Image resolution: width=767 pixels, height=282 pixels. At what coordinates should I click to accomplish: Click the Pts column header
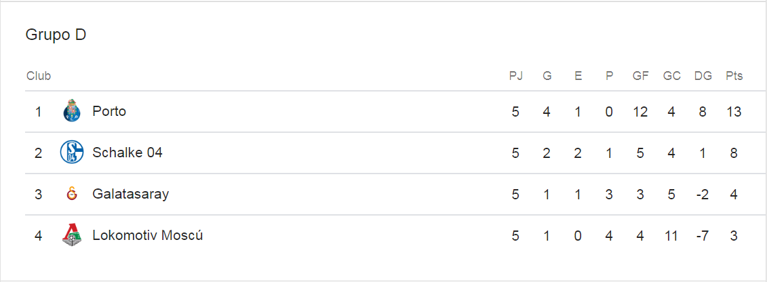[x=734, y=76]
